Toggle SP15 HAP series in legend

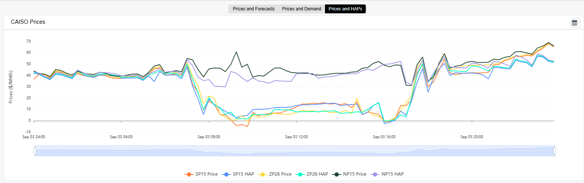238,174
